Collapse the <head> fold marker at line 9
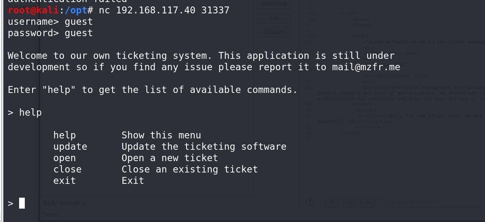Viewport: 485px width, 222px height. (314, 19)
